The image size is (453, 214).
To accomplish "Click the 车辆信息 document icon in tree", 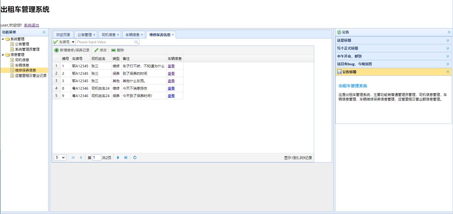I will coord(12,65).
